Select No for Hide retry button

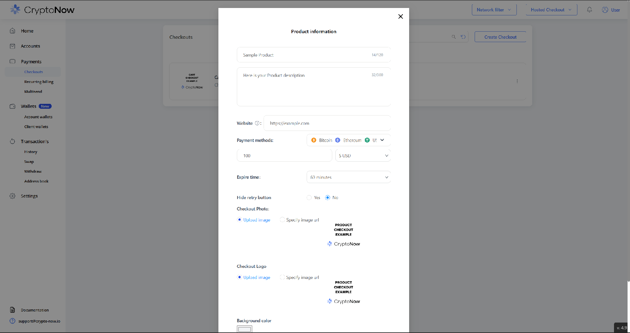pos(328,198)
